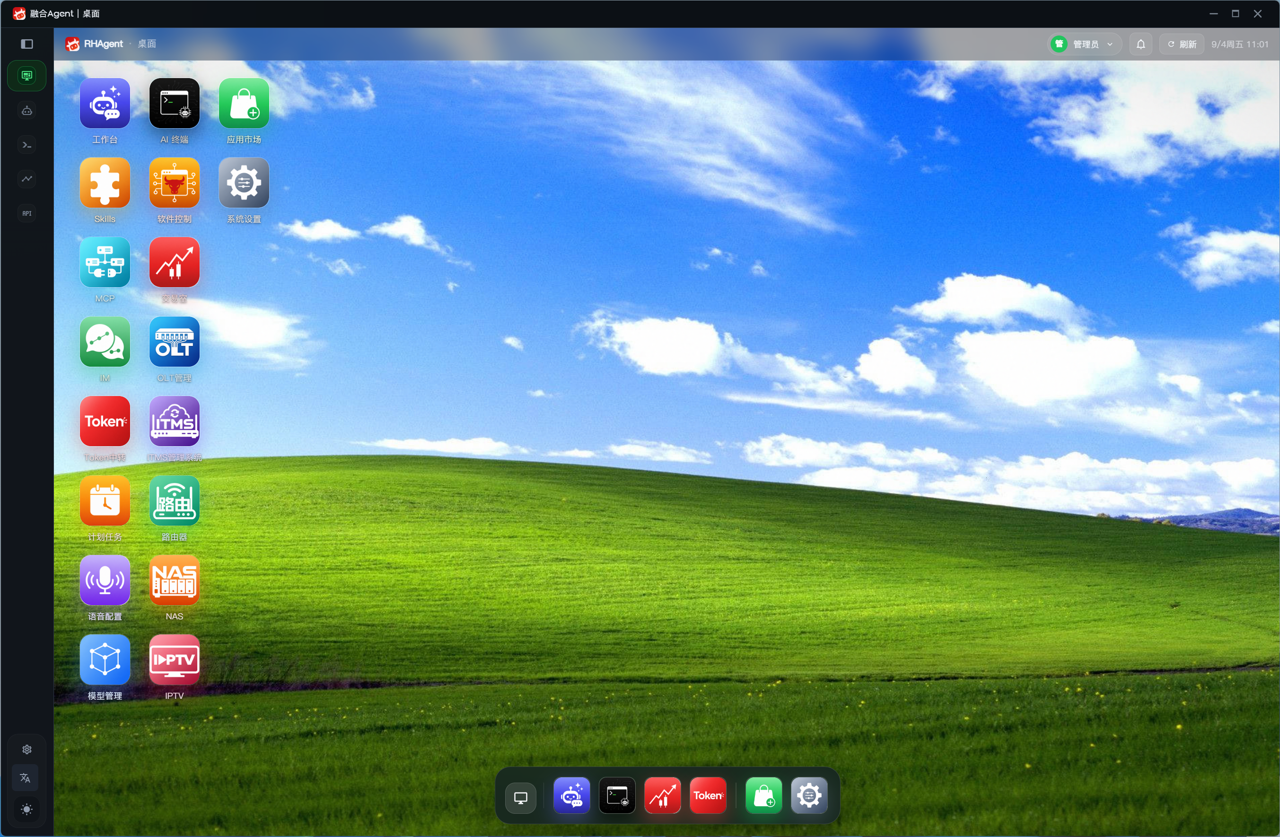Open the settings gear icon in the dock

click(x=809, y=795)
